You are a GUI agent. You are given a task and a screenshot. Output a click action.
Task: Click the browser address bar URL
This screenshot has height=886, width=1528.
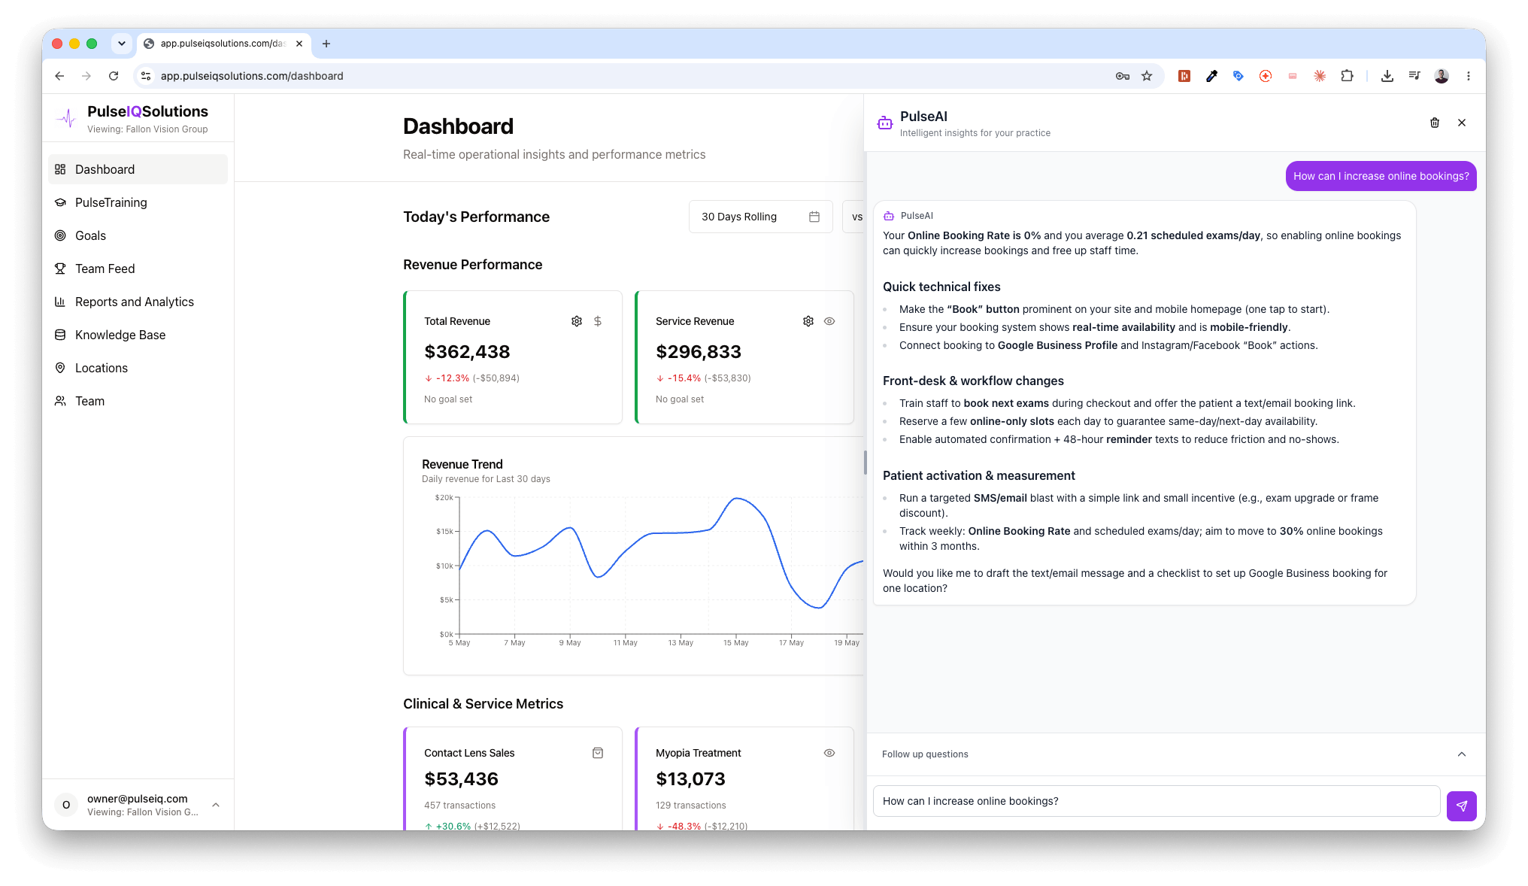[x=252, y=76]
